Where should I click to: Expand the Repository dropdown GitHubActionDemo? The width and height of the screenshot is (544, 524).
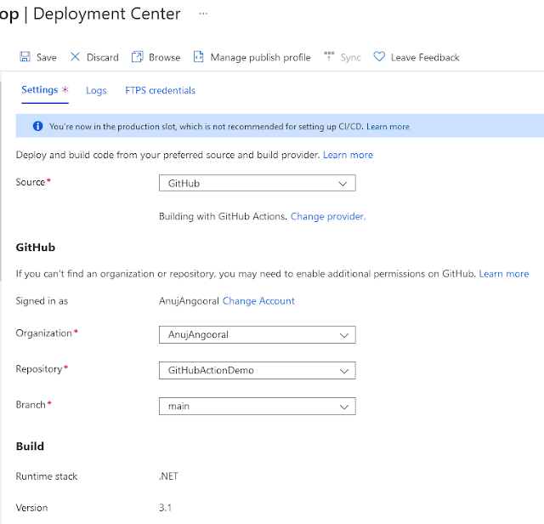pos(257,371)
